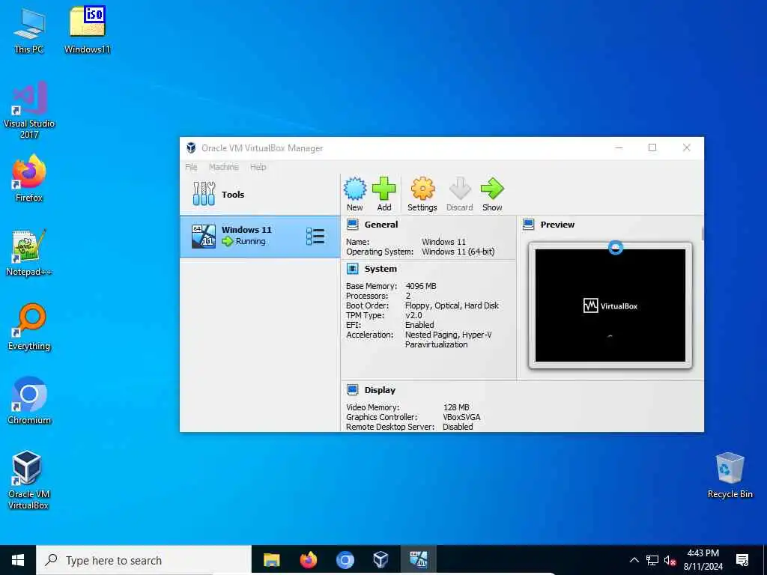
Task: Open the Windows 11 VM list menu icon
Action: 315,236
